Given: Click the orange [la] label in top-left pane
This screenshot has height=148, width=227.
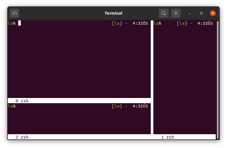Looking at the screenshot, I should coord(117,23).
